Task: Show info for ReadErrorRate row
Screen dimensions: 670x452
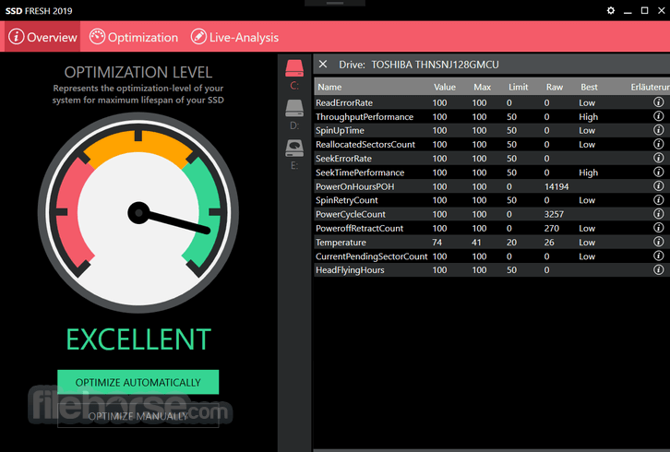Action: click(x=658, y=102)
